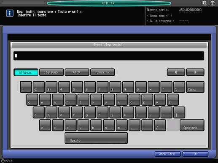Image resolution: width=218 pixels, height=163 pixels.
Task: Switch to Italiano keyboard layout
Action: click(51, 72)
